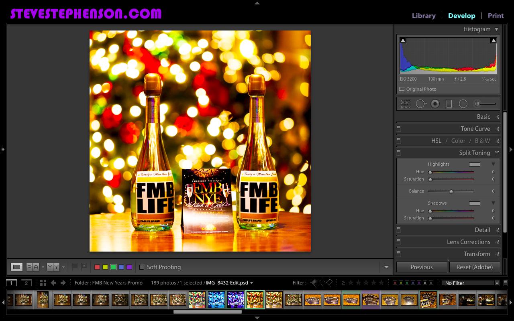Filter by five star rating
514x321 pixels.
tap(381, 283)
